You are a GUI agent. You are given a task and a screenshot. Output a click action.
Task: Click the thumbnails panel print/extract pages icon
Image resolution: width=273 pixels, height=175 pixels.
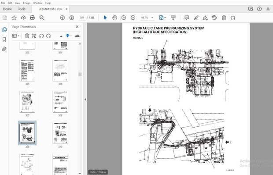point(34,36)
